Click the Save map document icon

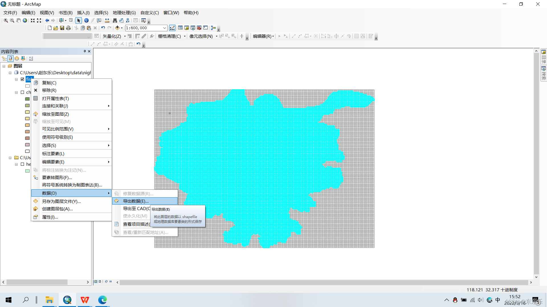(x=62, y=28)
